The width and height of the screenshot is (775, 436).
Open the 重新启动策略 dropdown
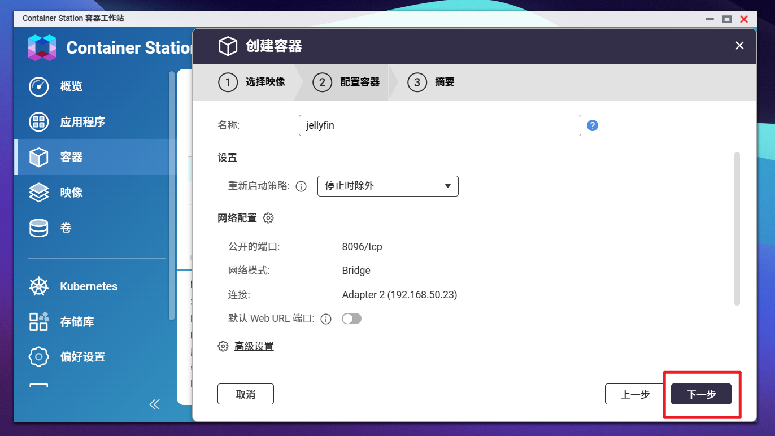point(388,186)
